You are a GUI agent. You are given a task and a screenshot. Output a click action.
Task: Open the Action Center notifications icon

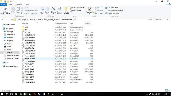click(159, 94)
